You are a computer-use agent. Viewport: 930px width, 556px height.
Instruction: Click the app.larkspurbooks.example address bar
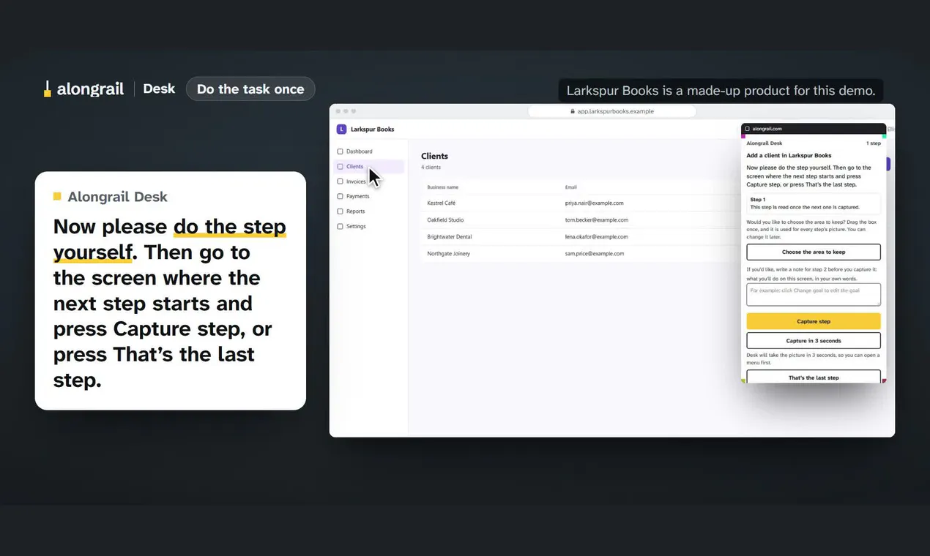(x=611, y=111)
